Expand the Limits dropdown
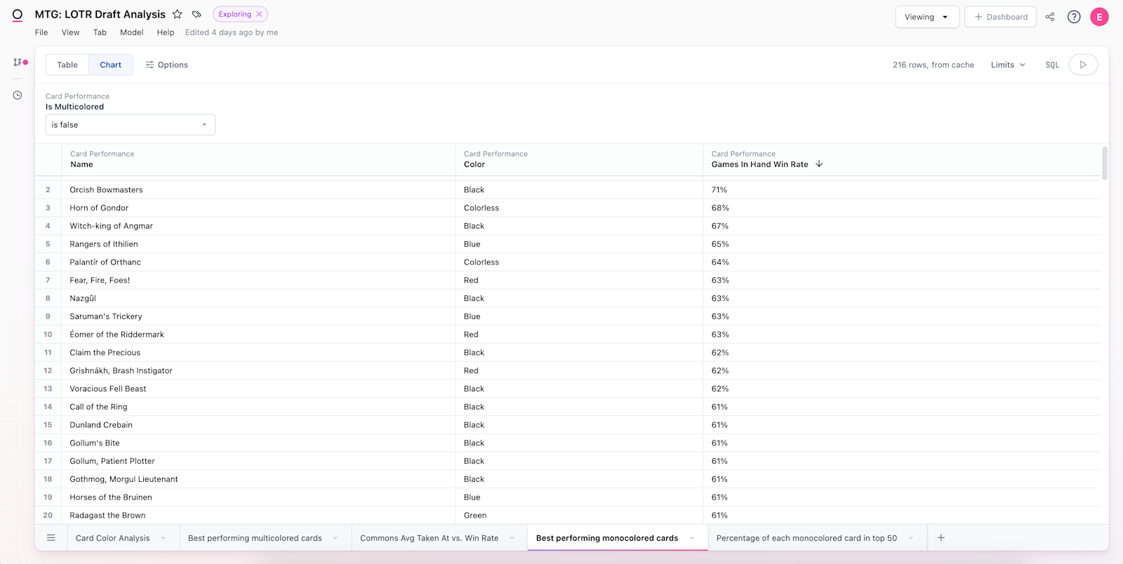1123x564 pixels. (x=1008, y=65)
